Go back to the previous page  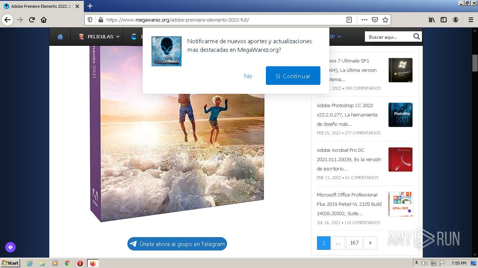pyautogui.click(x=7, y=20)
